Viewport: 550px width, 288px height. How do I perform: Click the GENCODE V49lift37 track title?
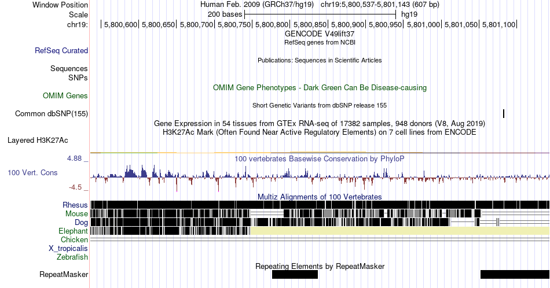pyautogui.click(x=320, y=34)
